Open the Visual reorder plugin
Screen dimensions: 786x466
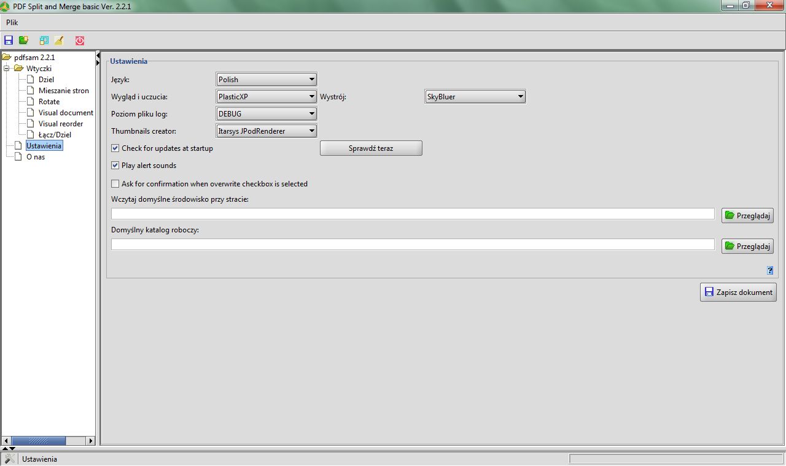click(61, 124)
